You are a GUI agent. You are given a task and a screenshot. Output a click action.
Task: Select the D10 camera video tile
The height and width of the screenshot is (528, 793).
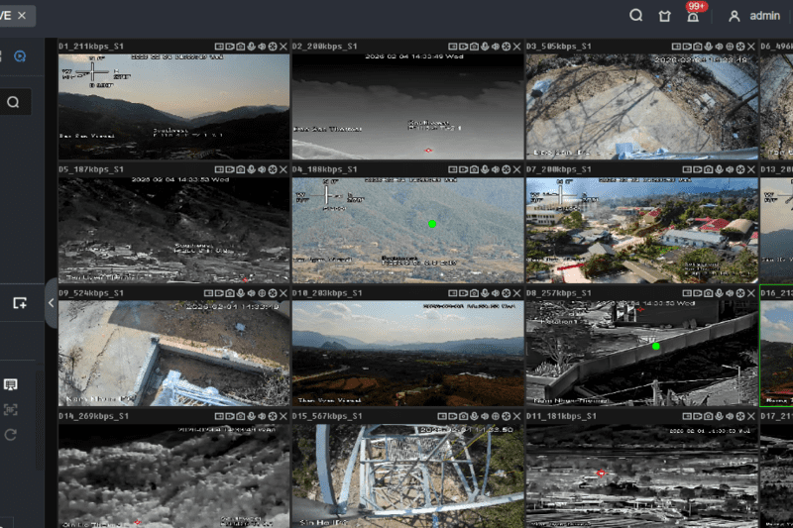coord(407,354)
